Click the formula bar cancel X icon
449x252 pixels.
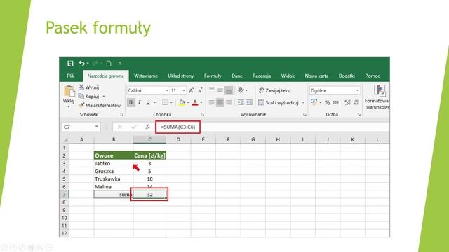click(120, 127)
